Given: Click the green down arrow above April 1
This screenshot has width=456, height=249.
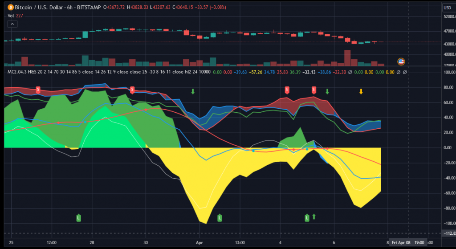Looking at the screenshot, I should 193,91.
